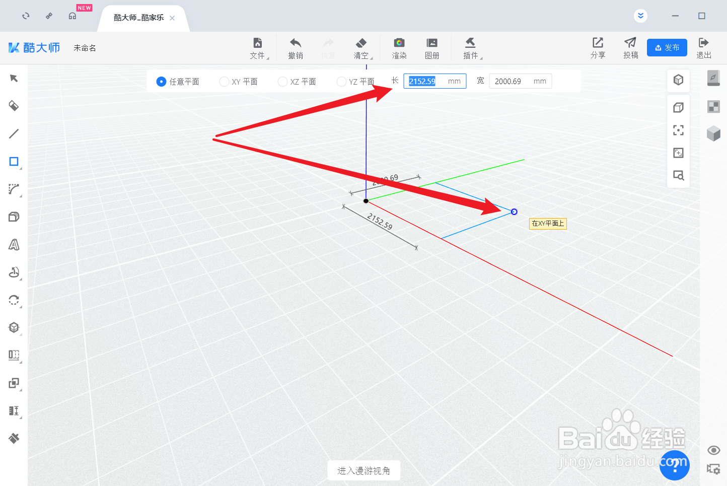The image size is (727, 486).
Task: Open the gray cube model panel
Action: [x=713, y=133]
